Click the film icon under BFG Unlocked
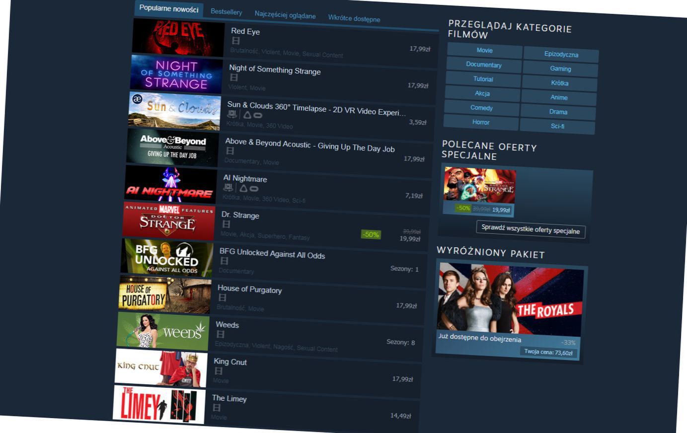This screenshot has height=433, width=687. tap(225, 261)
